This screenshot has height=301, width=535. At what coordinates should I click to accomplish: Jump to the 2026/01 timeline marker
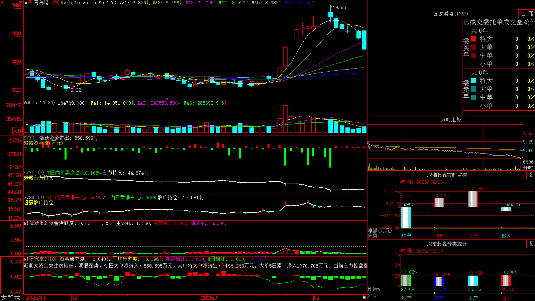coord(210,298)
